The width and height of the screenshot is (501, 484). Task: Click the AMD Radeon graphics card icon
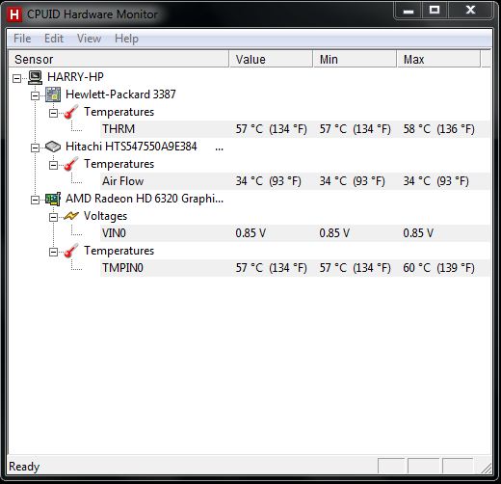pos(53,199)
